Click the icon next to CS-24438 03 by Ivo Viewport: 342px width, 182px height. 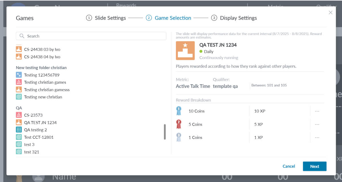pos(19,49)
